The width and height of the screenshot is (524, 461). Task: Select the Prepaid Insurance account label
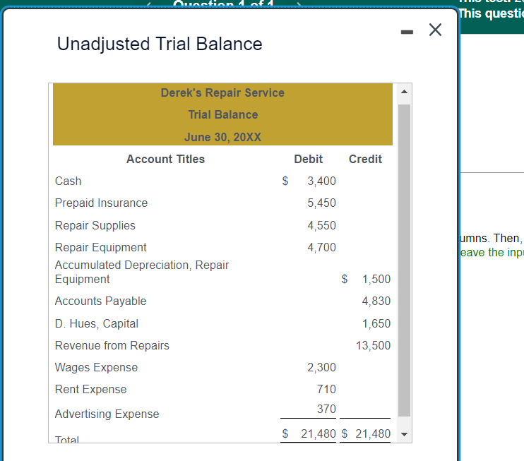click(101, 203)
